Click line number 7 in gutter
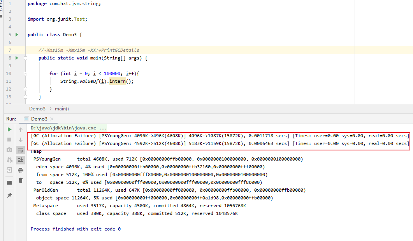The image size is (413, 241). [x=10, y=50]
